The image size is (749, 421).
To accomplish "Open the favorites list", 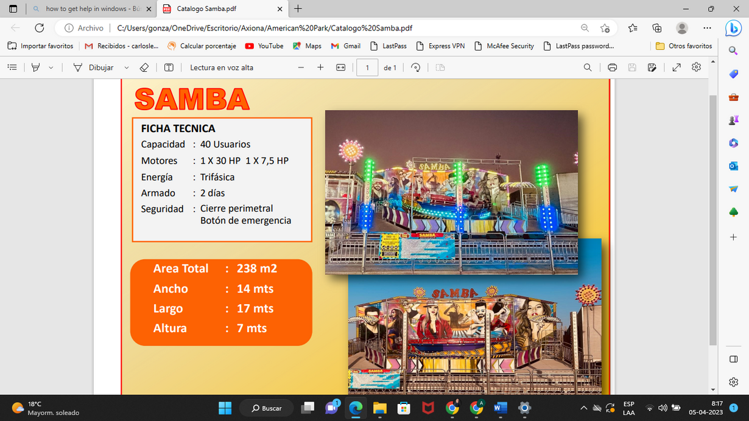I will (x=633, y=28).
